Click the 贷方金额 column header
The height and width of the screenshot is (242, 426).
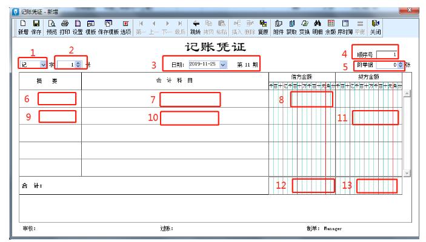[x=368, y=77]
